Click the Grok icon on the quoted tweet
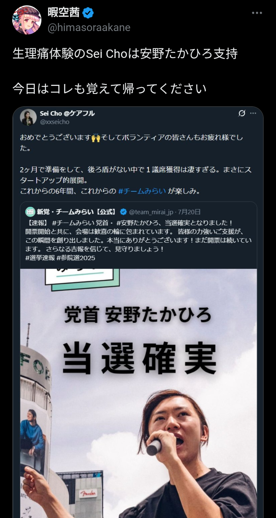Viewport: 276px width, 518px height. [x=242, y=113]
